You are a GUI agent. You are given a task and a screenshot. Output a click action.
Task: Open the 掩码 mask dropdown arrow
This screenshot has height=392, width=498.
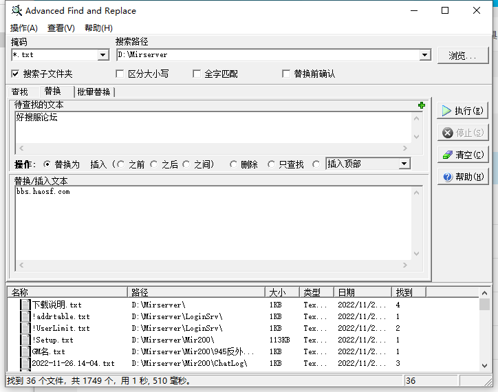click(x=102, y=55)
